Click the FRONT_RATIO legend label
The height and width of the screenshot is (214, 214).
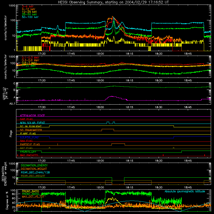point(30,191)
